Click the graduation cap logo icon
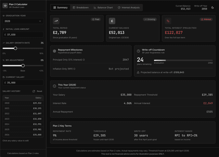 click(5, 6)
